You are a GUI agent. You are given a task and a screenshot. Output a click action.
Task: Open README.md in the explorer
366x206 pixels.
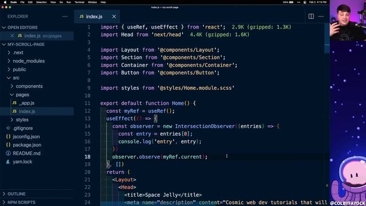click(27, 153)
